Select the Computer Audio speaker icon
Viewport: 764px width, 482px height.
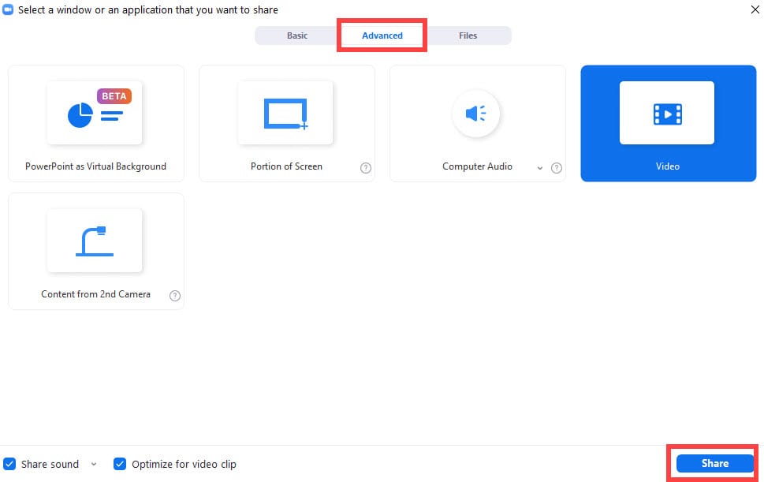pyautogui.click(x=476, y=114)
